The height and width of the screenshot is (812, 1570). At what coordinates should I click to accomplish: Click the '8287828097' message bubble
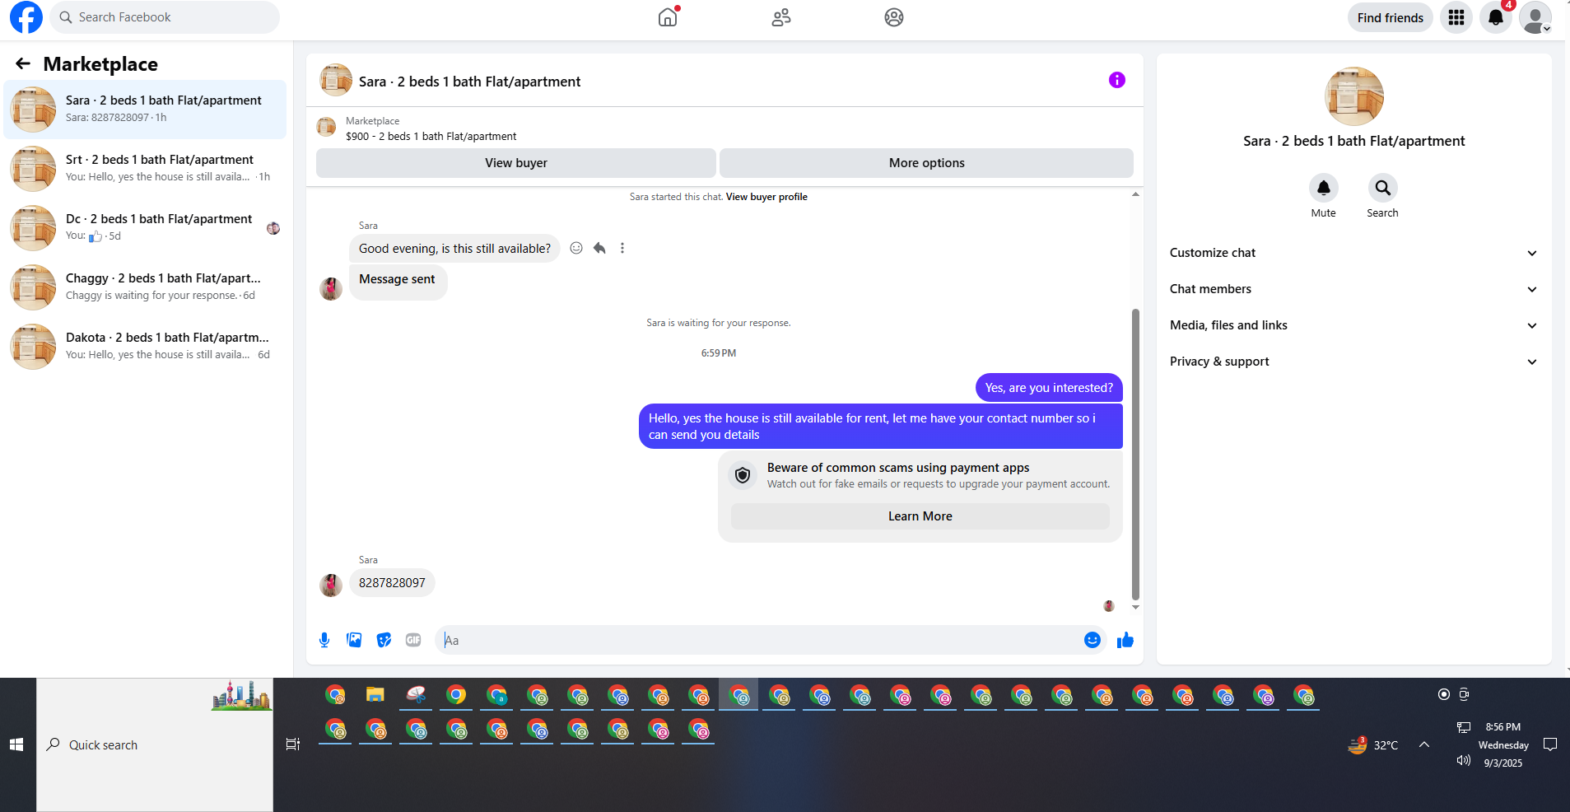pos(392,583)
